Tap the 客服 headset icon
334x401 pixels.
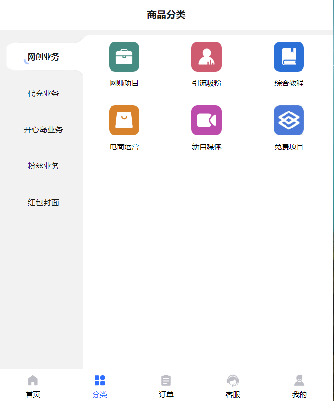point(233,381)
